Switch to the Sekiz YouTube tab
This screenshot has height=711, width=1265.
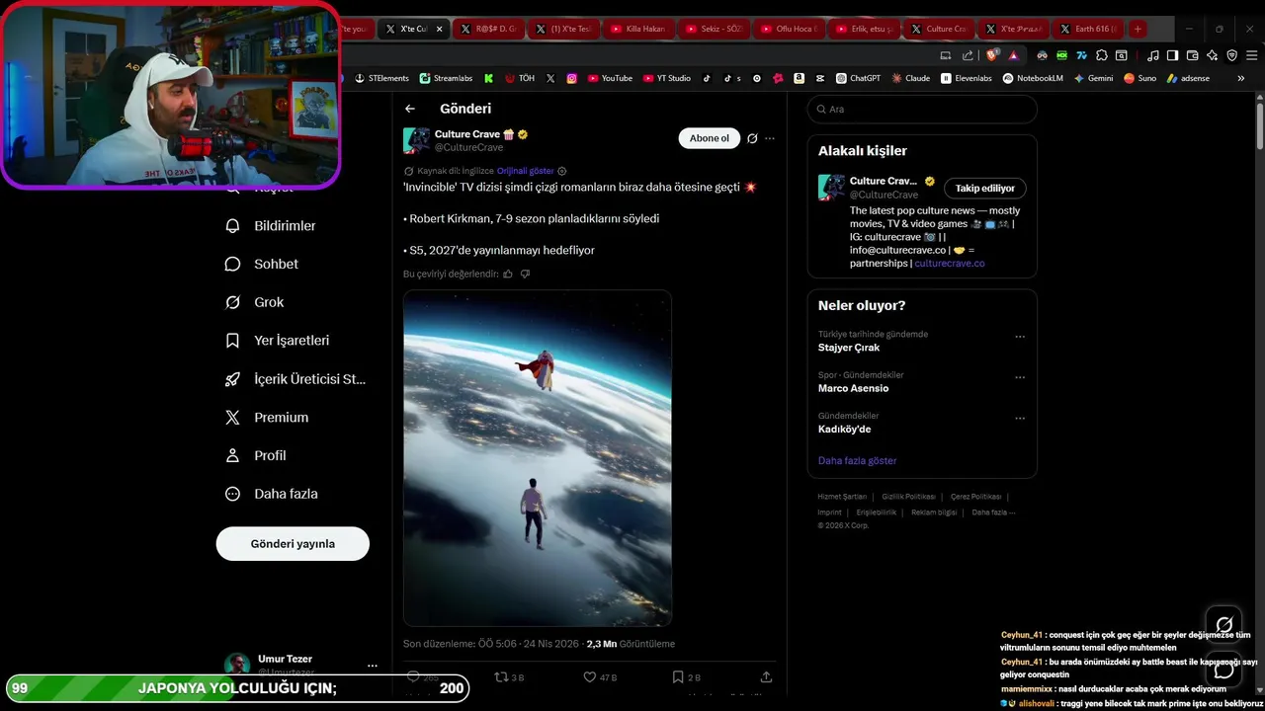click(x=713, y=29)
